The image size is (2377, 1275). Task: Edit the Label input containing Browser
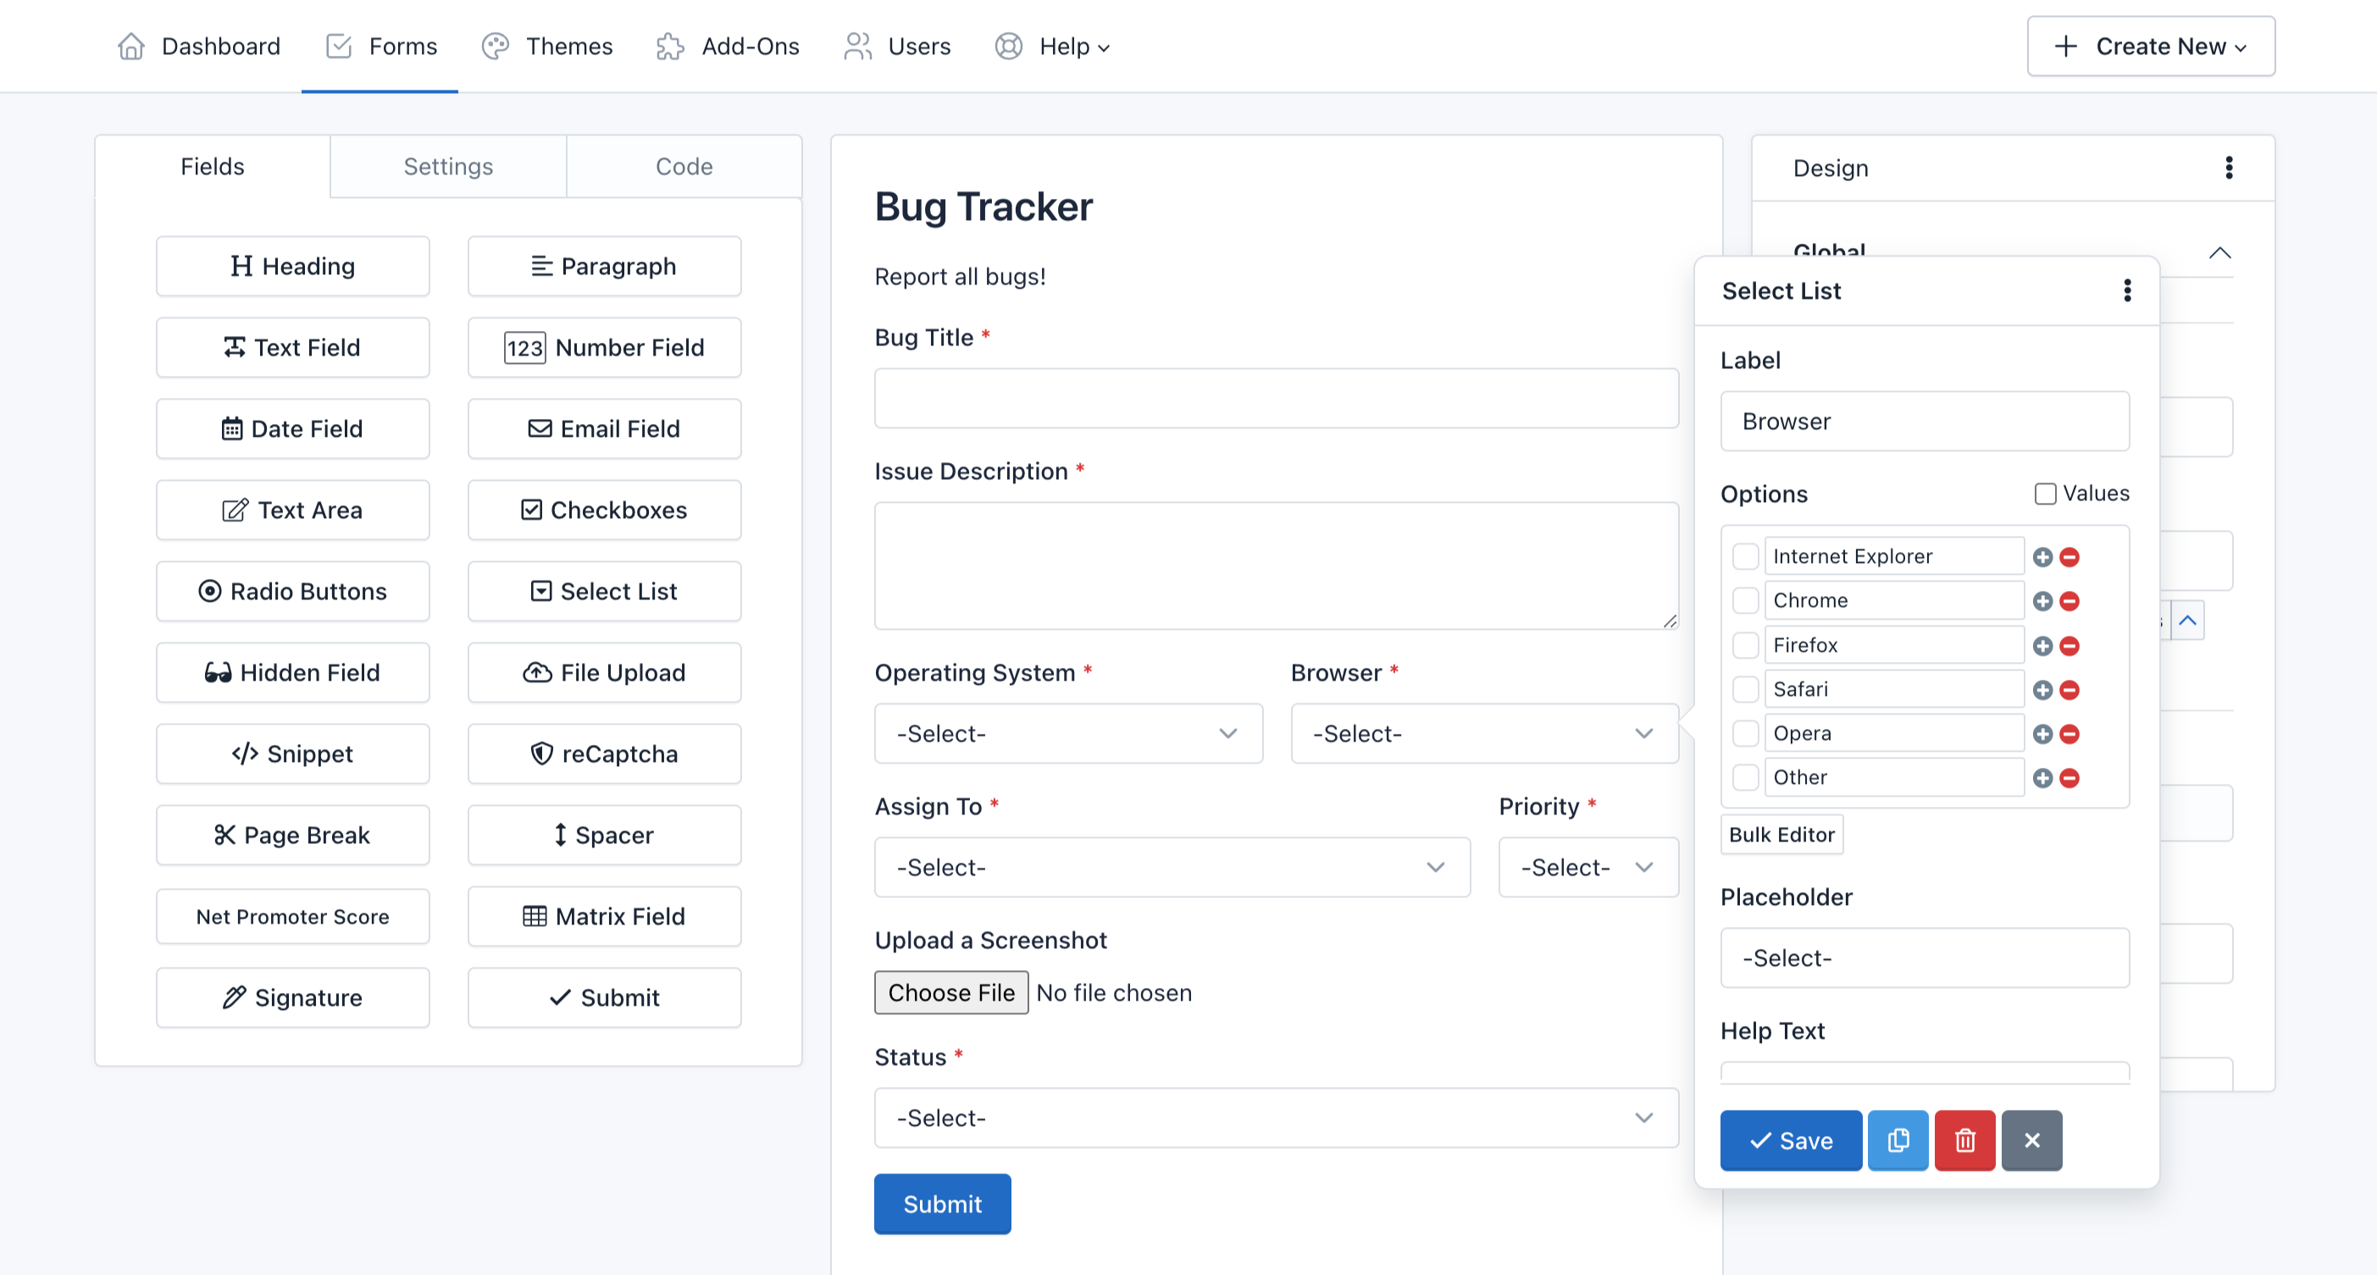point(1925,422)
